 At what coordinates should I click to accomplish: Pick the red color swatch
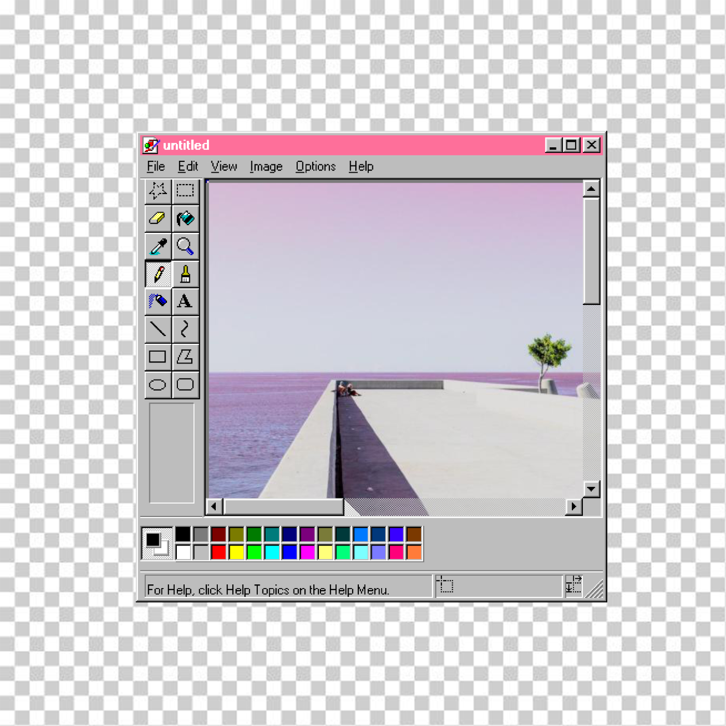(x=218, y=552)
